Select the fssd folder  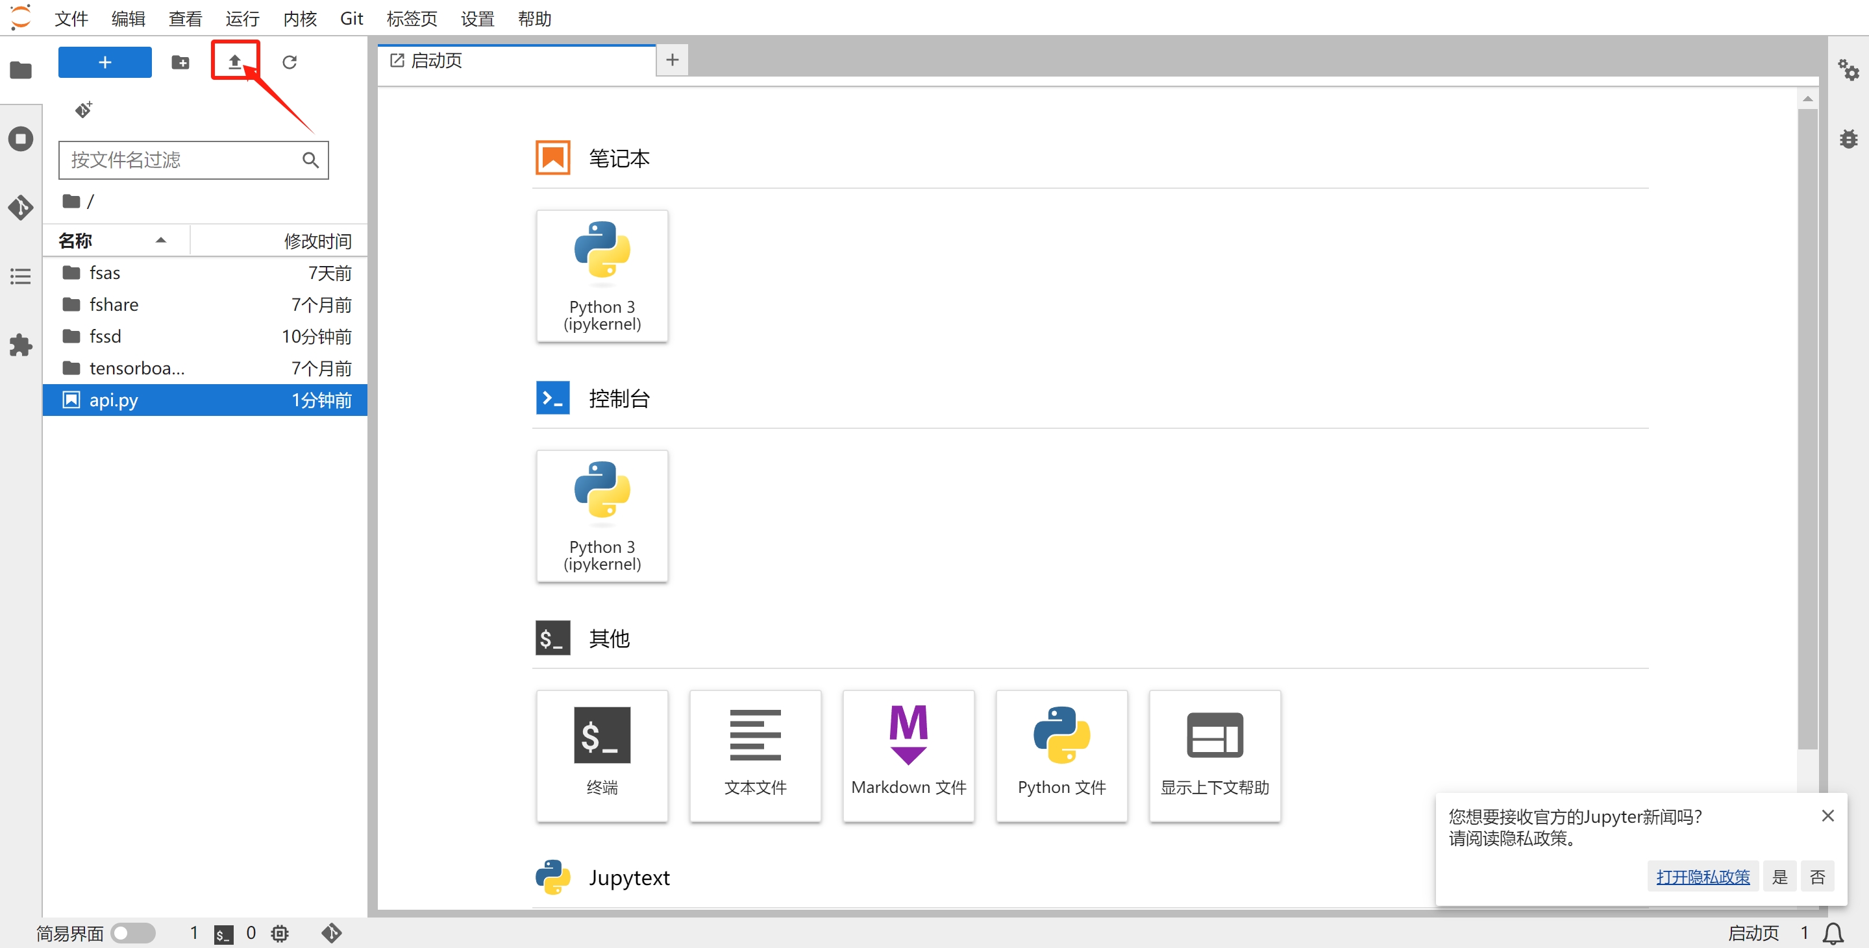[205, 337]
